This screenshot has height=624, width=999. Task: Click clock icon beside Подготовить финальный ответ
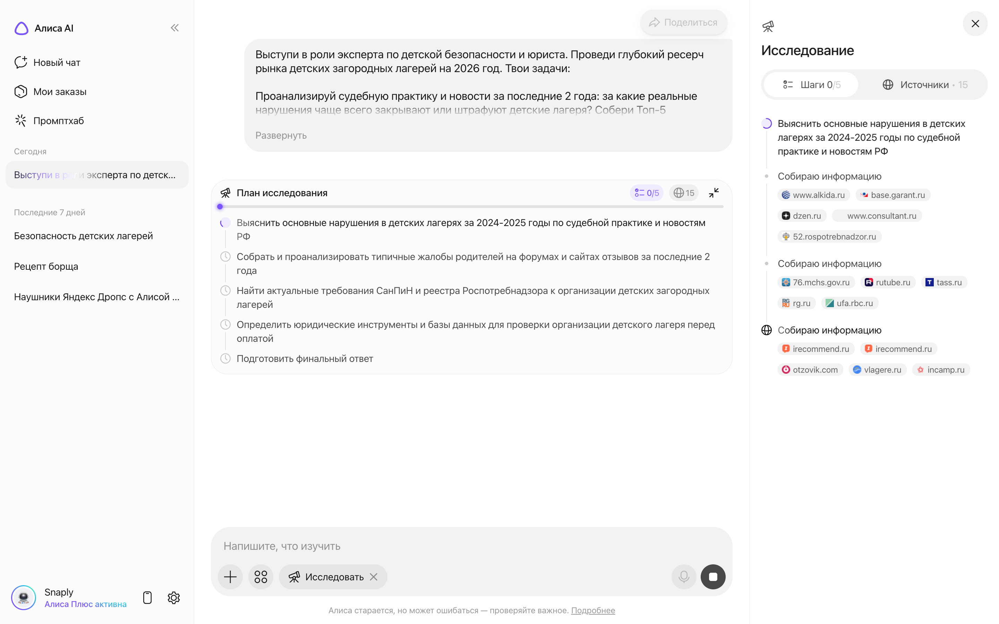(x=225, y=358)
